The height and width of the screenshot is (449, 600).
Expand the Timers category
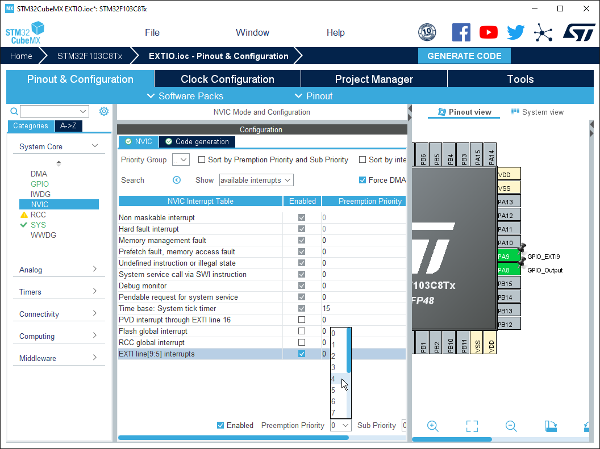pyautogui.click(x=95, y=291)
